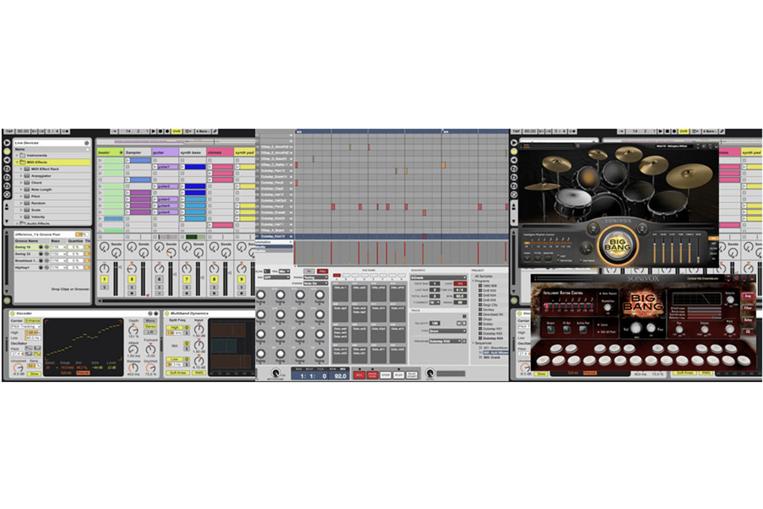
Task: Click the record button in Ableton's transport bar
Action: click(x=167, y=131)
